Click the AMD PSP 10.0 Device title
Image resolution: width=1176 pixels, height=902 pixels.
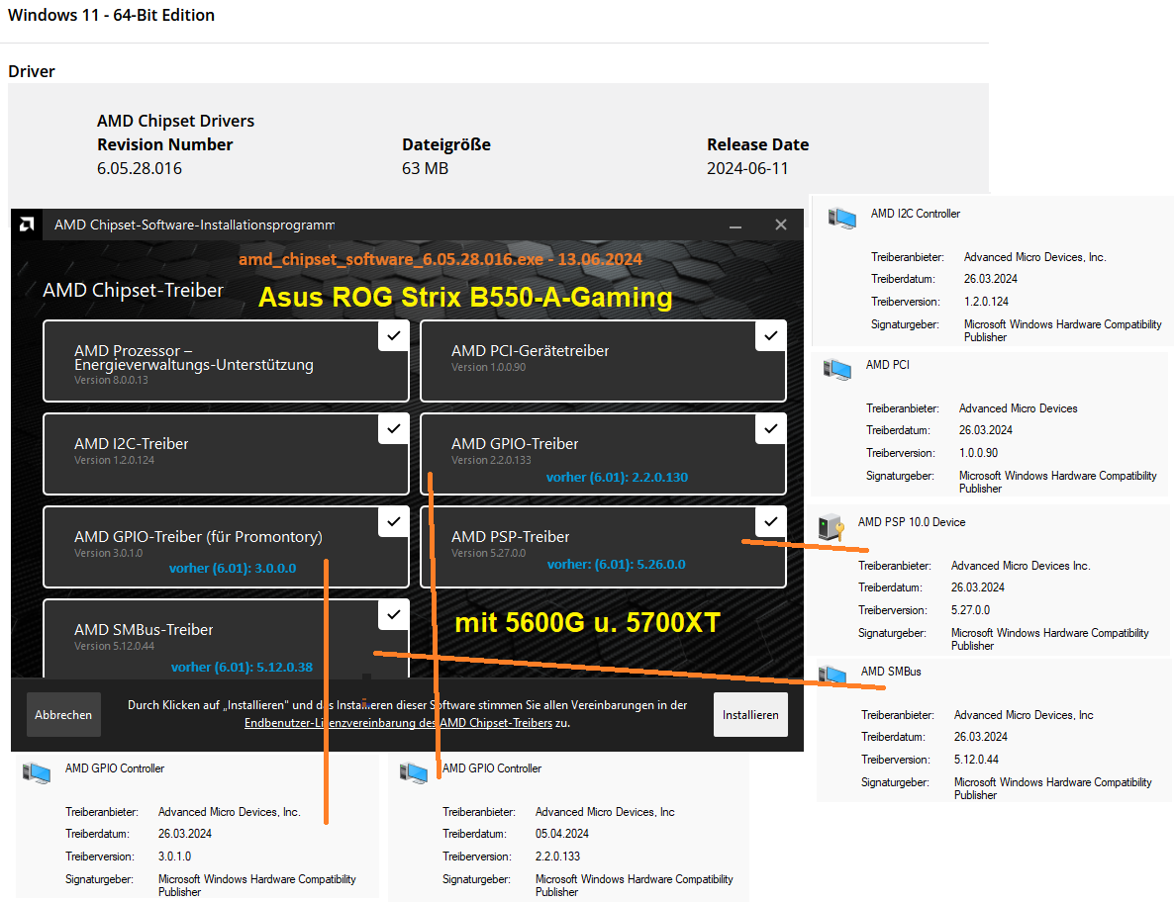(912, 522)
